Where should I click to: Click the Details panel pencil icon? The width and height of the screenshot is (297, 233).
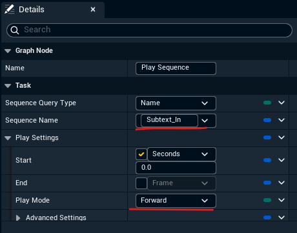(9, 10)
